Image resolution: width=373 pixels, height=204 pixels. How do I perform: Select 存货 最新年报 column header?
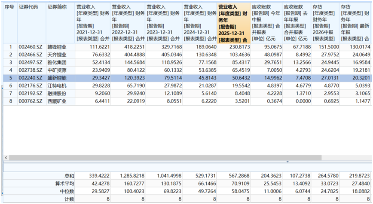355,23
